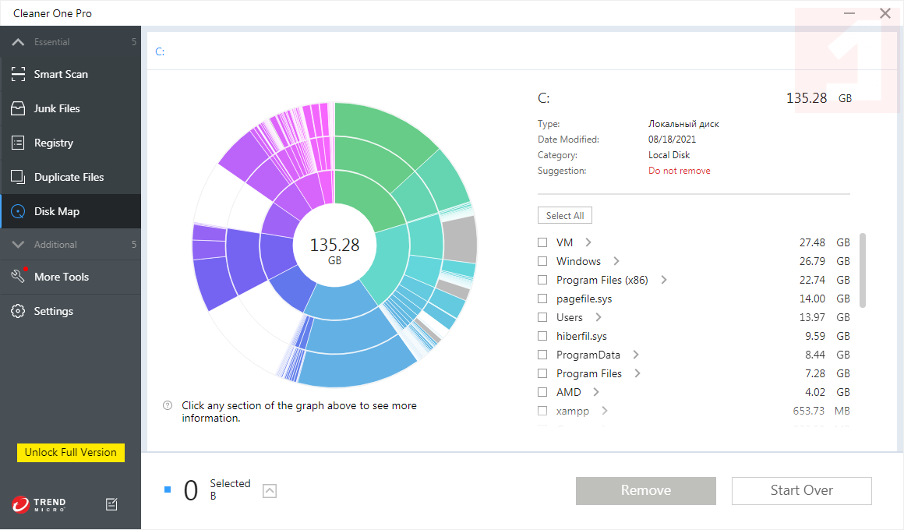Check the VM checkbox
Viewport: 904px width, 530px height.
[x=542, y=242]
